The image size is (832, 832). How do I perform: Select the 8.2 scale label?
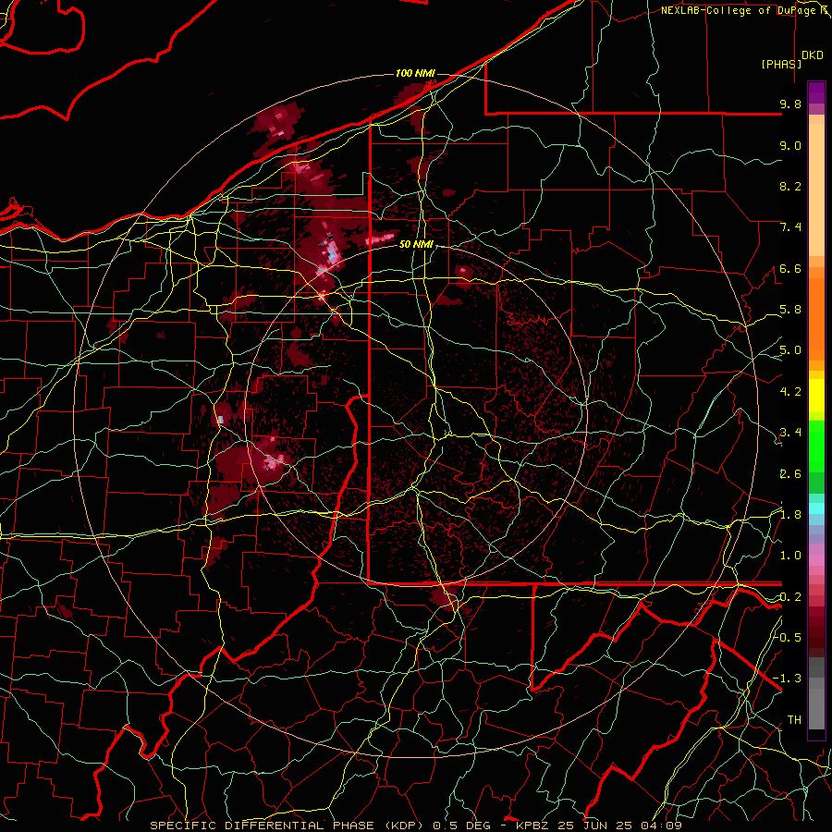tap(790, 186)
